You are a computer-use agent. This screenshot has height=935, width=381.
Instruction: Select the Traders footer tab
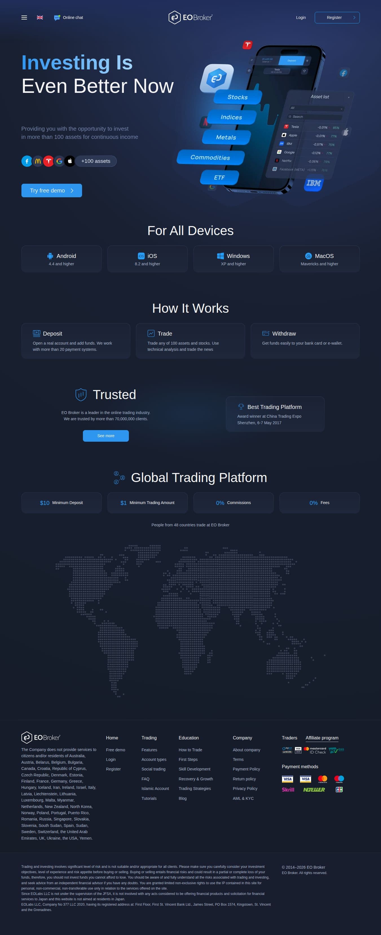pos(290,738)
